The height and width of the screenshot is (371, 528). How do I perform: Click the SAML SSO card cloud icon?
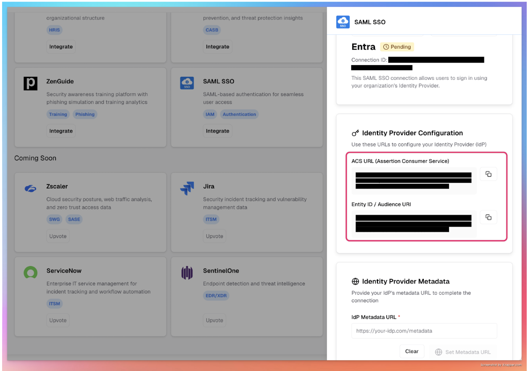point(187,83)
